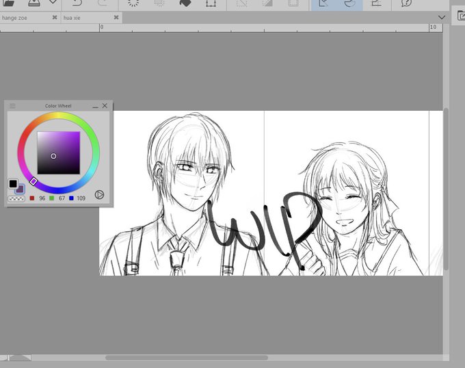Close the hange zoe tab
The width and height of the screenshot is (465, 368).
pos(55,18)
